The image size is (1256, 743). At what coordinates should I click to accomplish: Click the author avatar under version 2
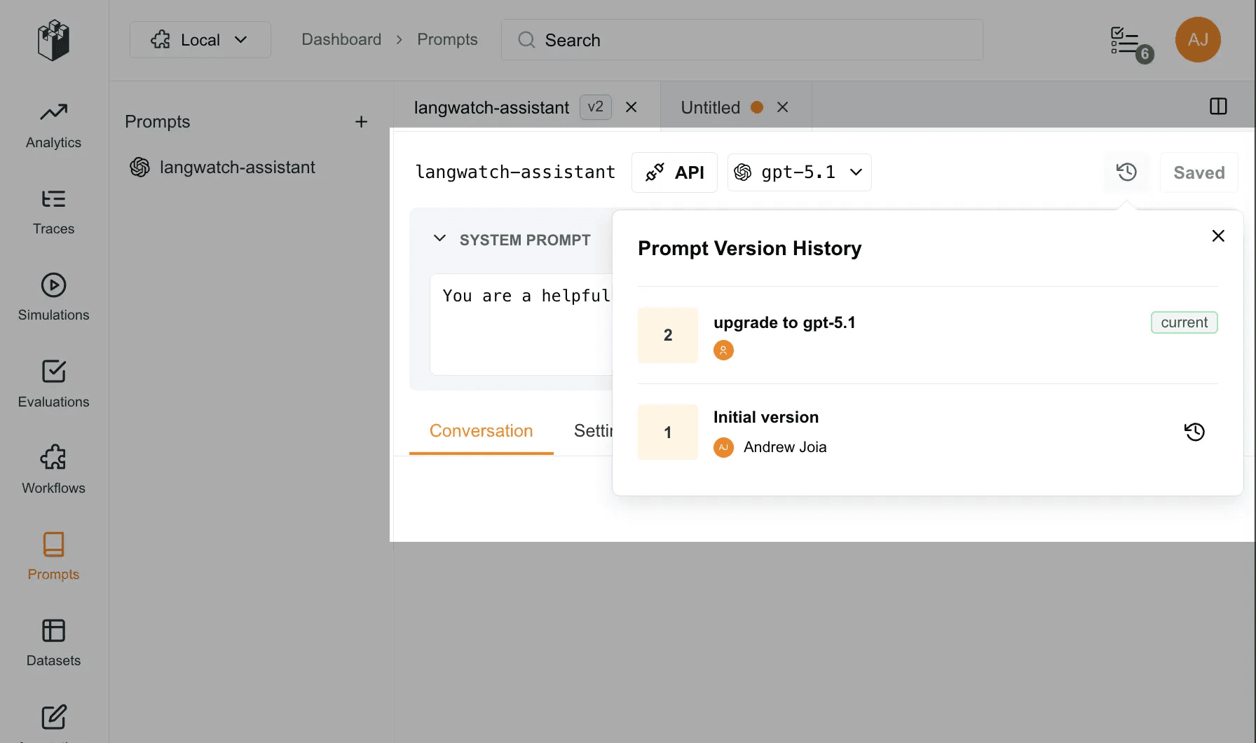pyautogui.click(x=723, y=350)
